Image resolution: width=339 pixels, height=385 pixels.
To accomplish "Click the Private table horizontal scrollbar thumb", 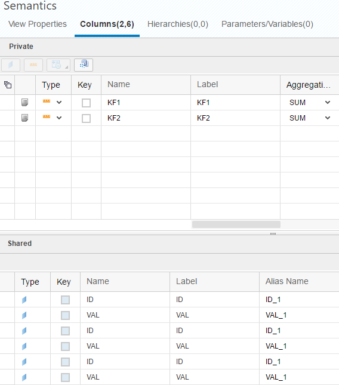I will coord(236,224).
